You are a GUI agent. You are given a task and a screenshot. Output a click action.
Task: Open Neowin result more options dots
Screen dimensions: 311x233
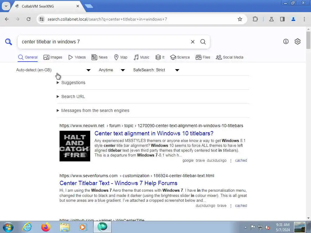[231, 161]
